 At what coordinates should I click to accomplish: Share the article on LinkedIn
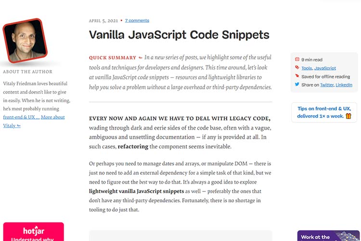click(x=344, y=85)
